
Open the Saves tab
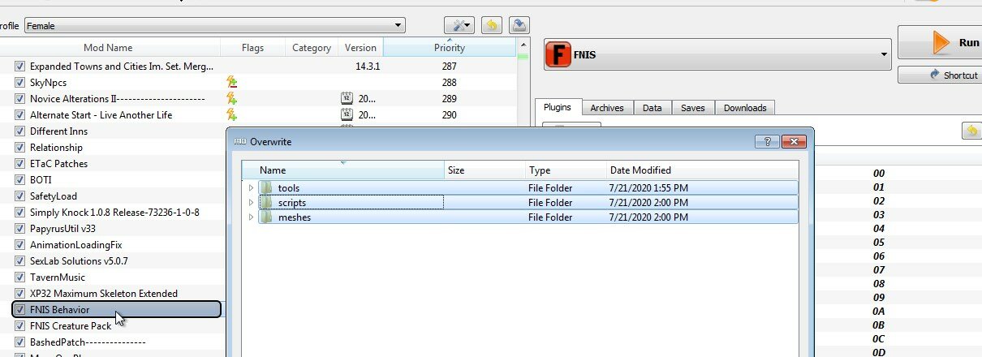[693, 108]
